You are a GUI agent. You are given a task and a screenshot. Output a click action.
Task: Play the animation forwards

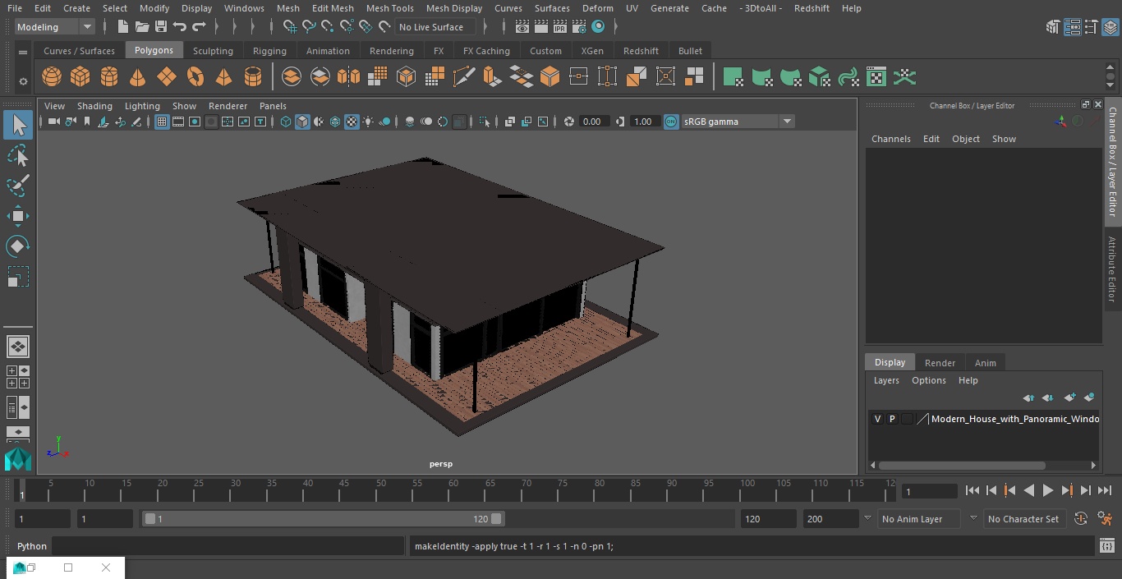(x=1048, y=490)
